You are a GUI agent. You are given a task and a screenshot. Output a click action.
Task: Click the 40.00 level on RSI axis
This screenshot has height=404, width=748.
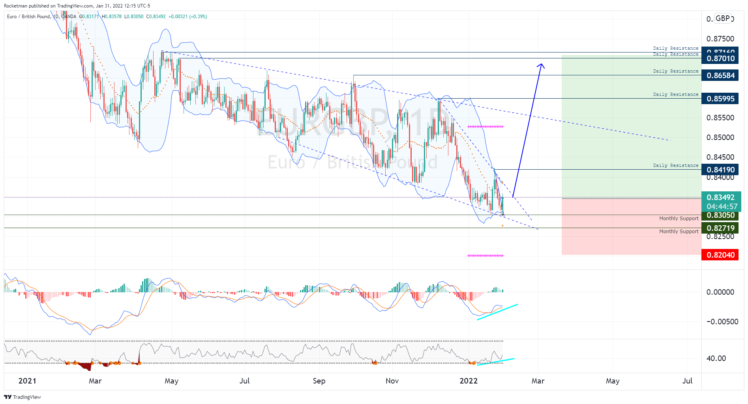[x=716, y=358]
